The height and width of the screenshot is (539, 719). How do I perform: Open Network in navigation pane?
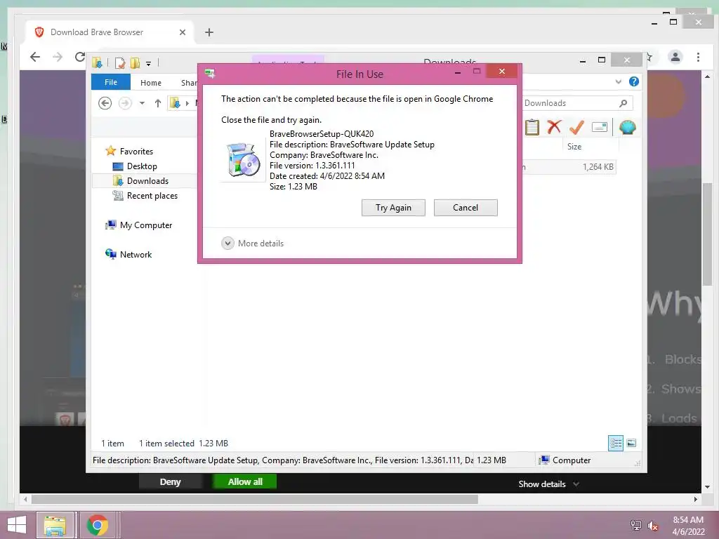pyautogui.click(x=129, y=254)
